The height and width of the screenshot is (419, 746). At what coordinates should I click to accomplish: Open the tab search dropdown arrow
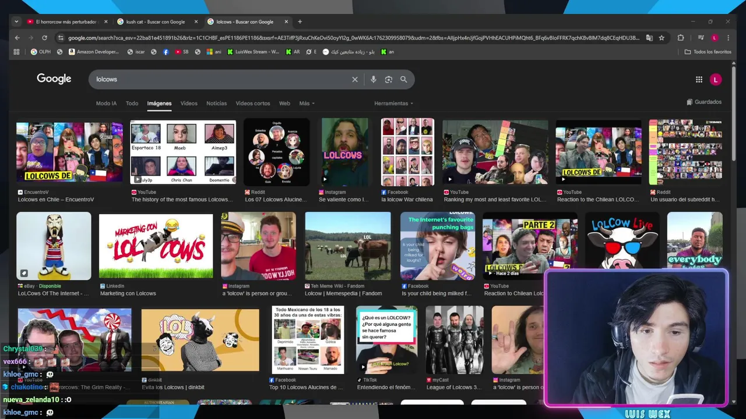[17, 22]
